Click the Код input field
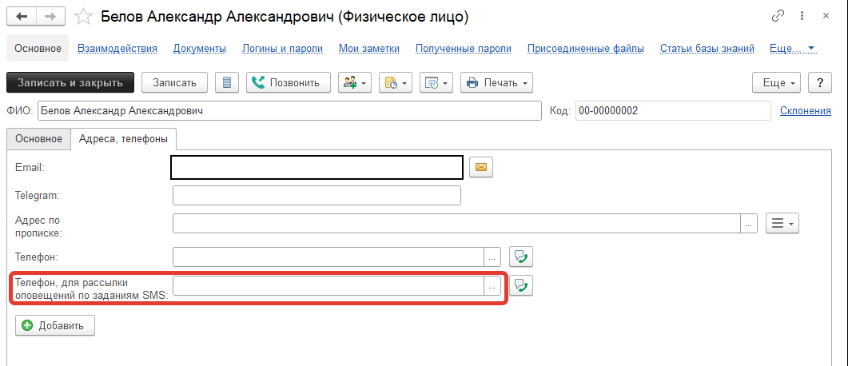The width and height of the screenshot is (848, 366). point(673,111)
